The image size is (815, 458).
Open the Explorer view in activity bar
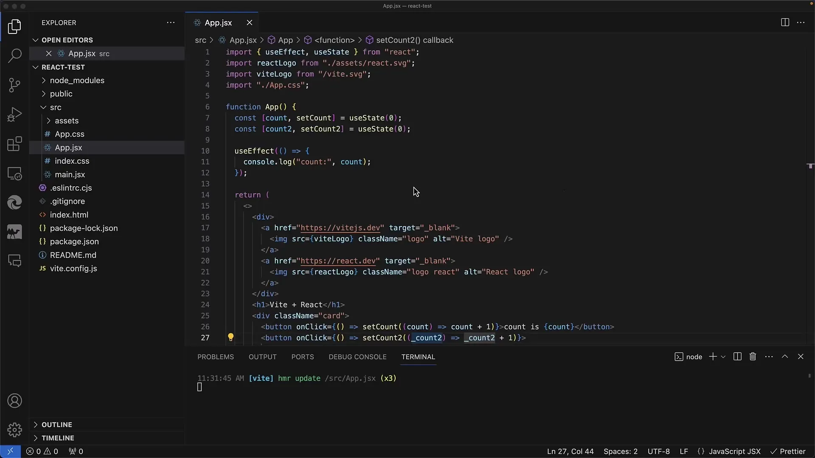tap(14, 26)
